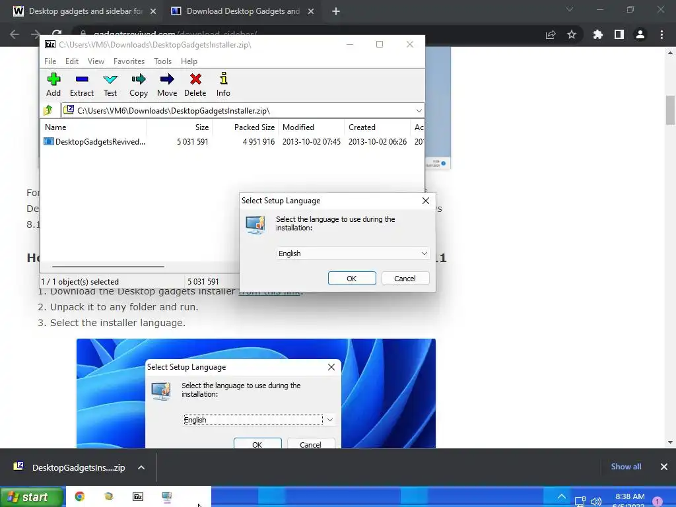Open the Chrome three-dot menu

(661, 35)
